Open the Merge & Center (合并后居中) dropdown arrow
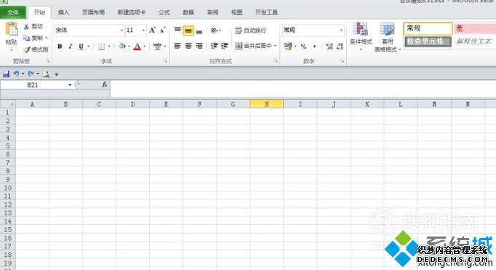 [275, 46]
